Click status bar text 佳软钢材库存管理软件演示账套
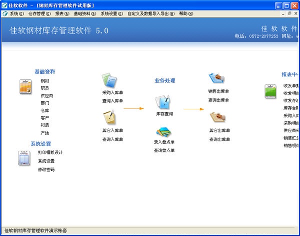The width and height of the screenshot is (300, 236). (35, 231)
